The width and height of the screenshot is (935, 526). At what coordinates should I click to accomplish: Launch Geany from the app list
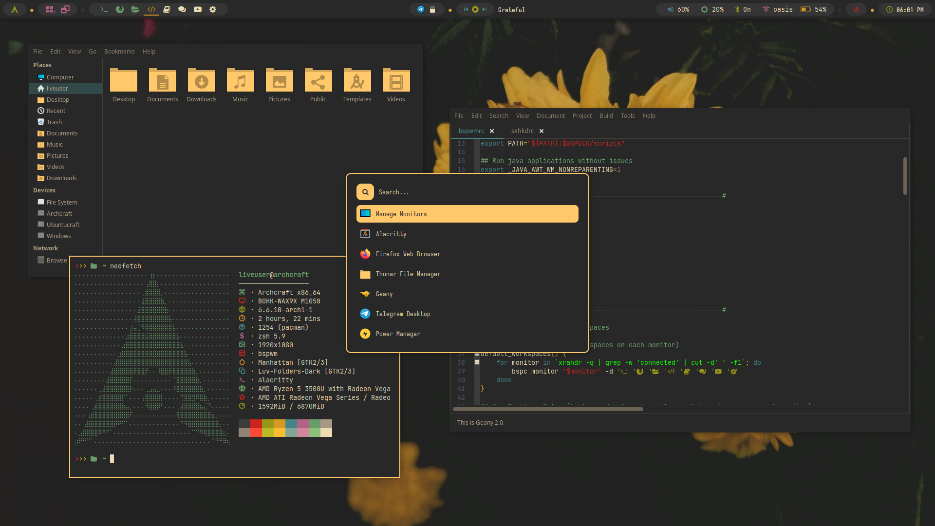click(x=384, y=294)
